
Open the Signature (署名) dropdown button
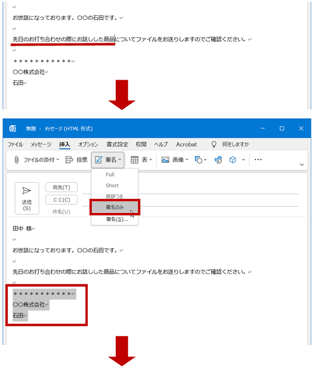108,160
